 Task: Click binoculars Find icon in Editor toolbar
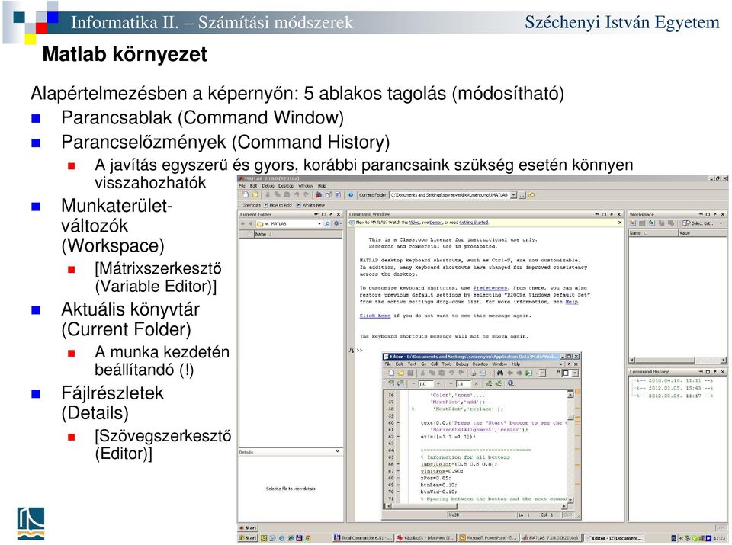tap(500, 373)
